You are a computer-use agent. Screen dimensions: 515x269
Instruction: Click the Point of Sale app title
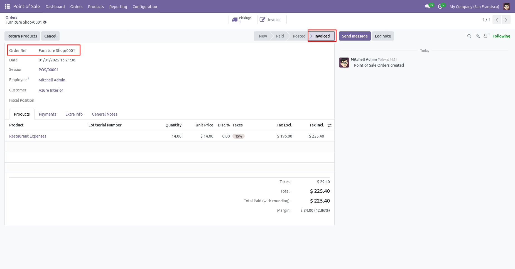tap(26, 6)
